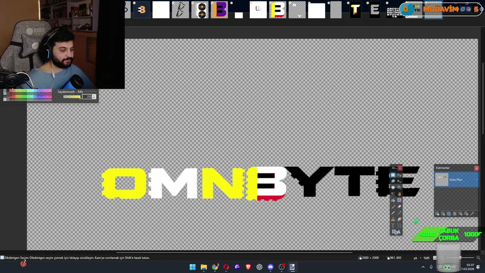Select the Recolor tool
Screen dimensions: 485x273
[x=399, y=219]
